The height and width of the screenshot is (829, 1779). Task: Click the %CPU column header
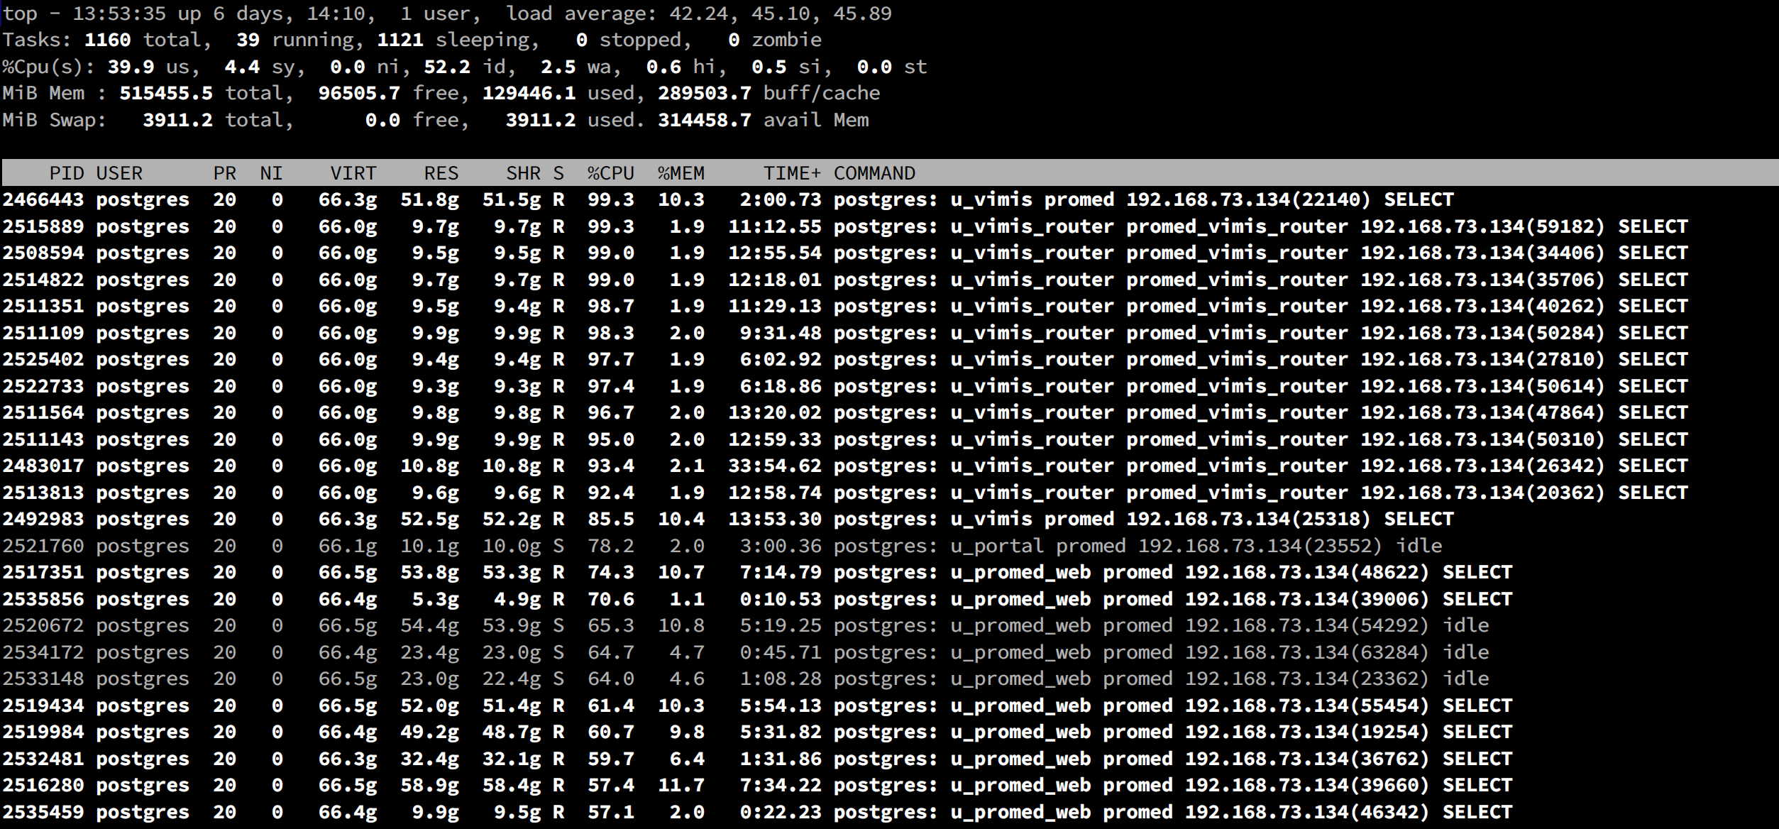610,173
